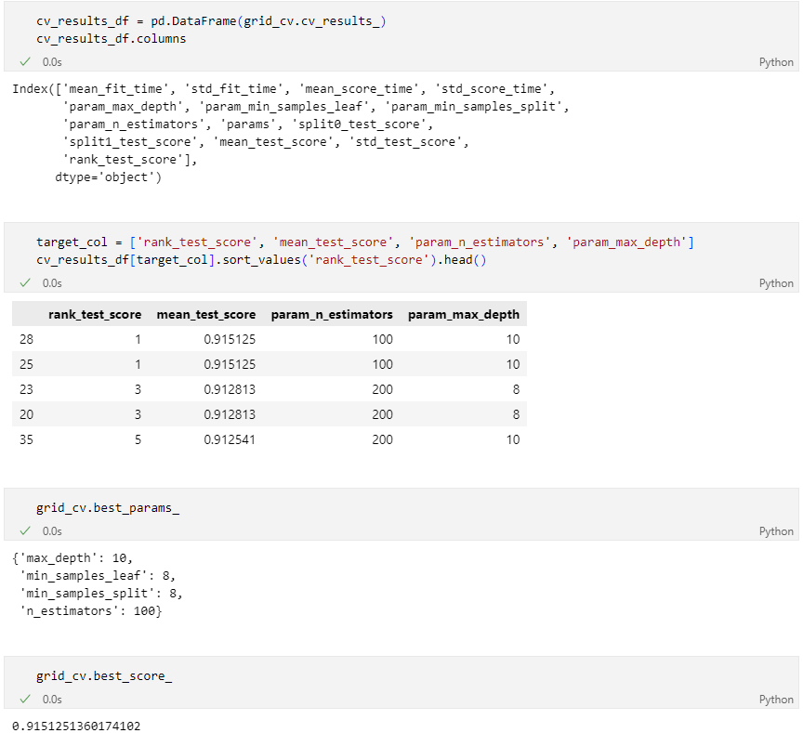The image size is (803, 733).
Task: Click row index 20 in the table
Action: 26,414
